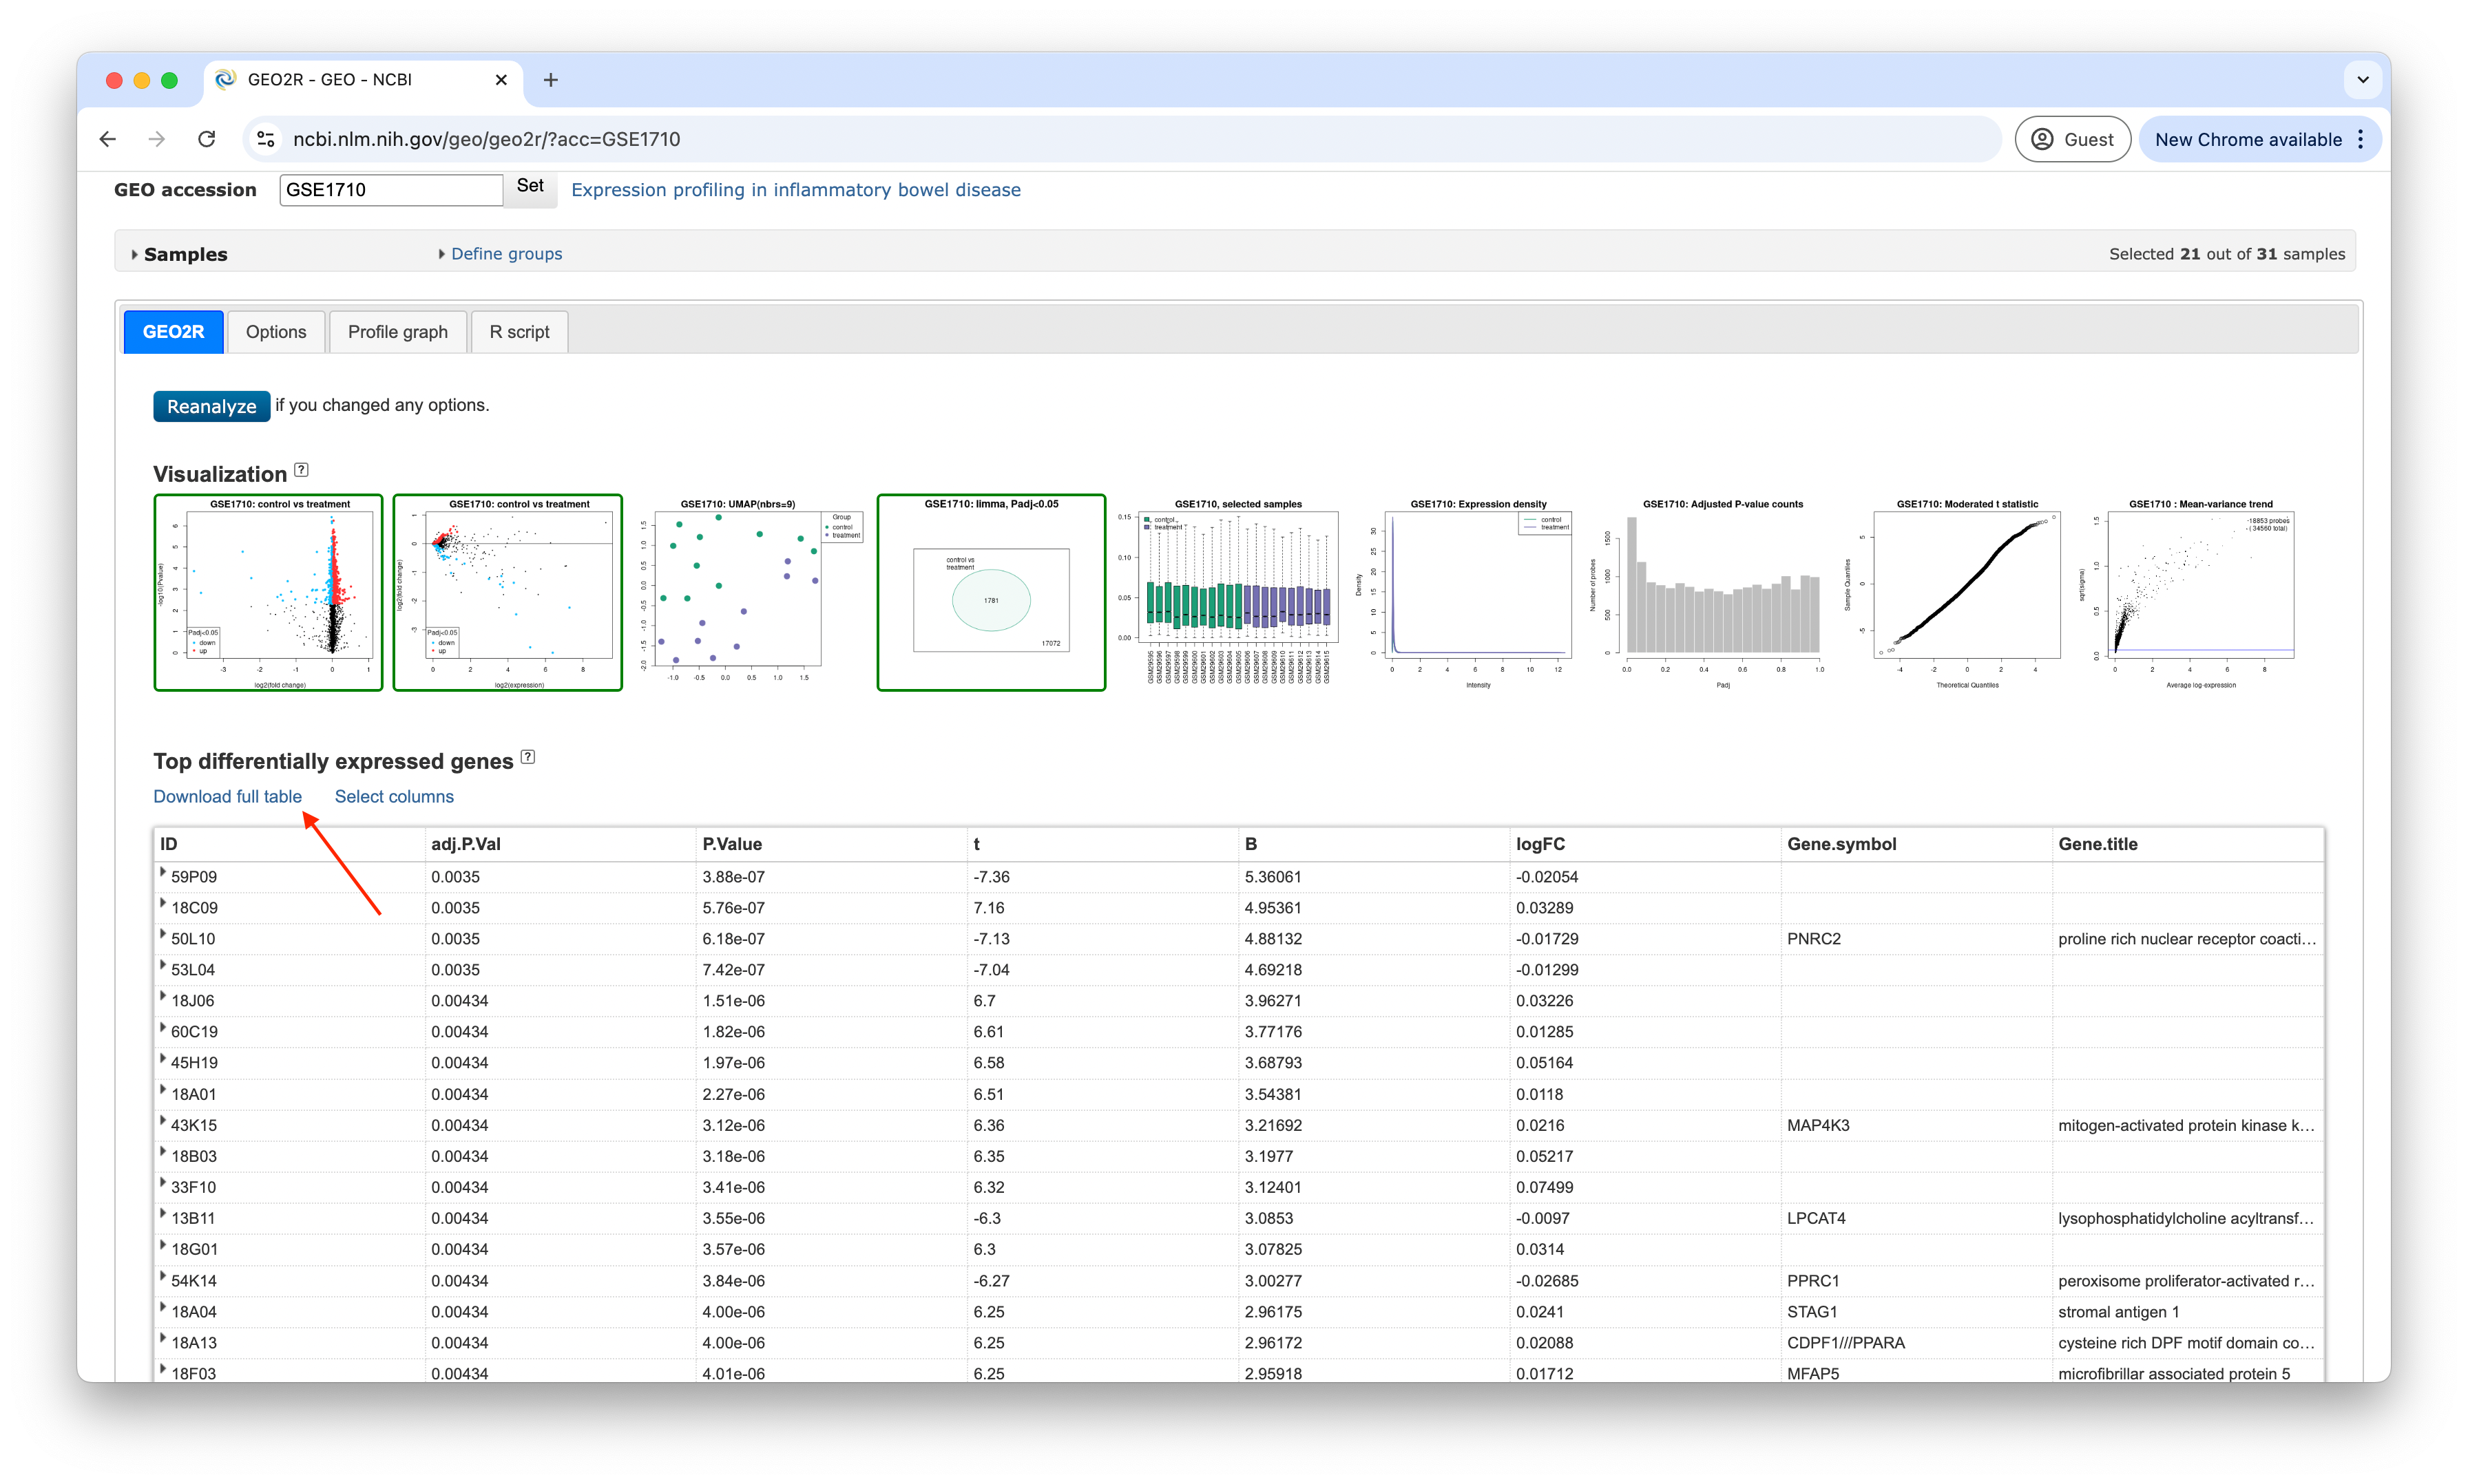Open the limma Padj<0.05 Venn diagram thumbnail
Image resolution: width=2468 pixels, height=1484 pixels.
point(992,592)
